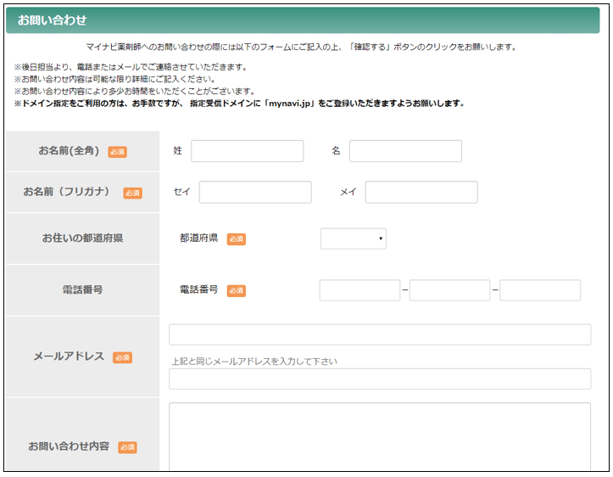Click the 名 (first name) input field
613x477 pixels.
click(405, 151)
